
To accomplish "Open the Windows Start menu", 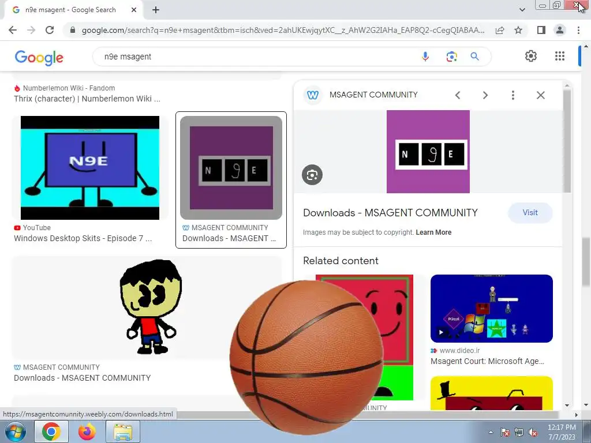I will [x=15, y=431].
